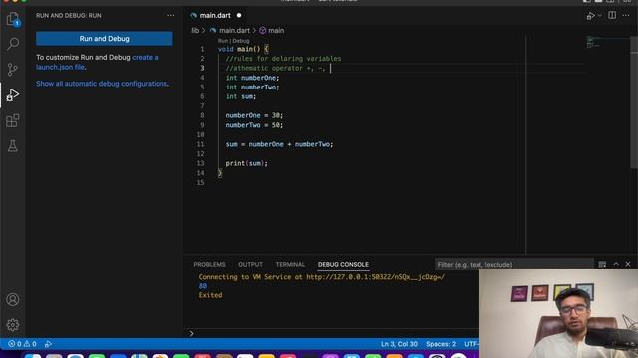Click the unsaved dot on main.dart tab

click(x=239, y=16)
